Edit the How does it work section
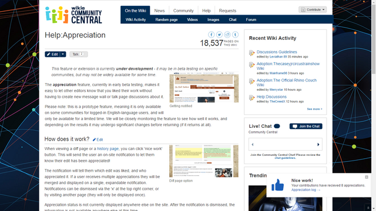Viewport: 376px width, 211px height. [x=98, y=139]
